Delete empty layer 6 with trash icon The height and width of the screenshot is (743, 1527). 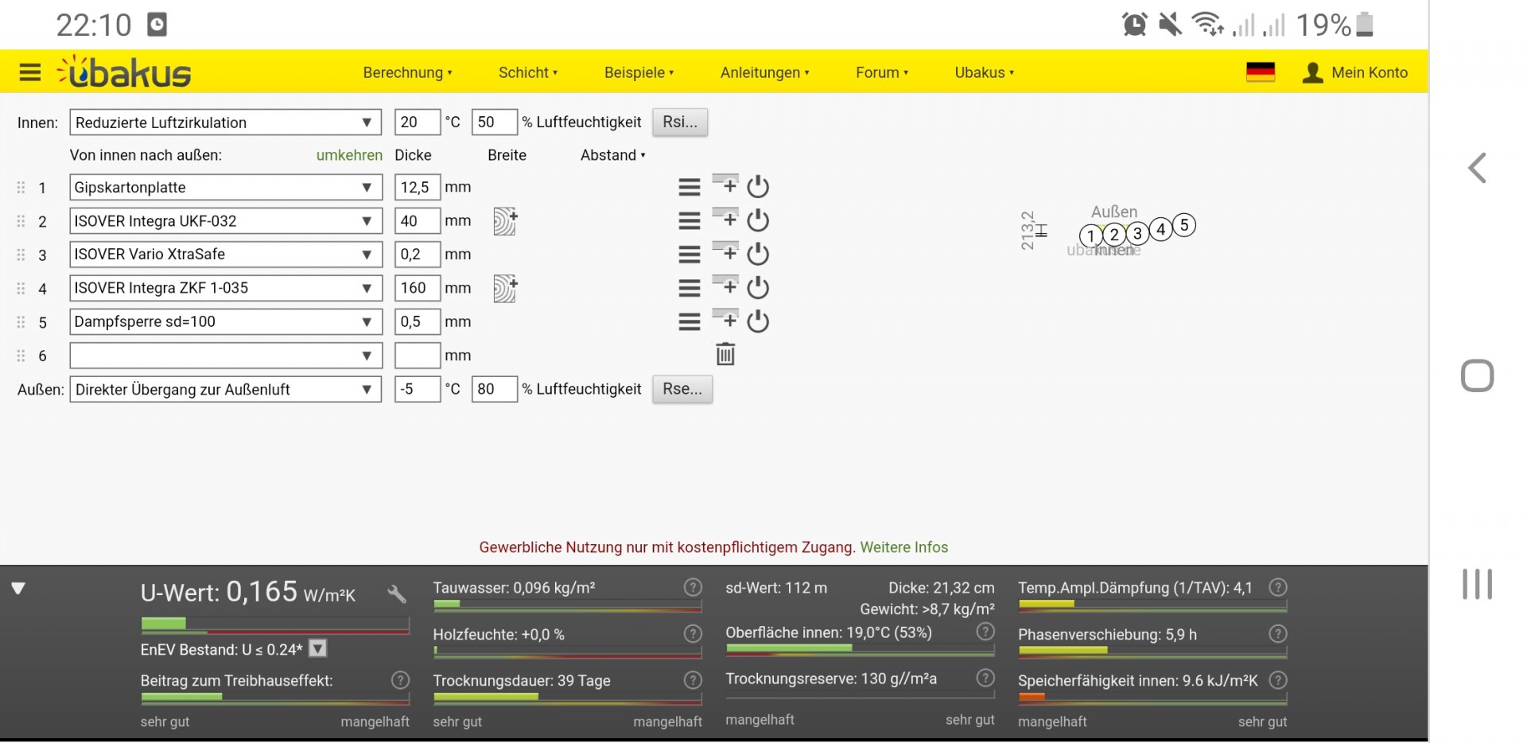pyautogui.click(x=725, y=355)
